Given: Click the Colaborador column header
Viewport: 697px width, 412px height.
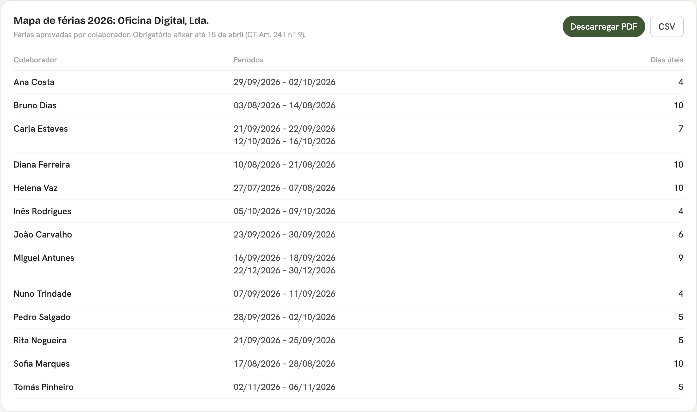Looking at the screenshot, I should coord(35,60).
